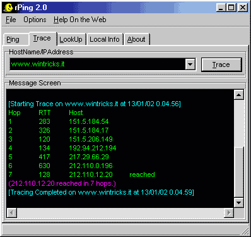Screen dimensions: 251x237
Task: Click the message screen scroll down arrow
Action: tap(238, 203)
